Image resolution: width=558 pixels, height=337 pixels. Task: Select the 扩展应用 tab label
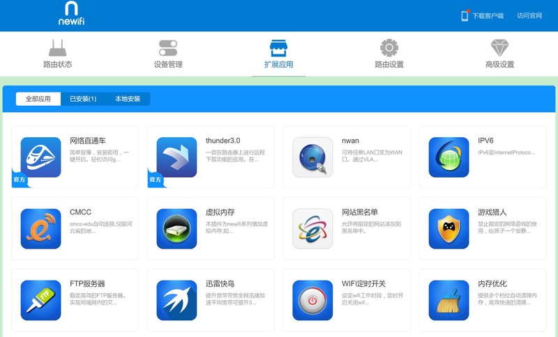point(278,64)
